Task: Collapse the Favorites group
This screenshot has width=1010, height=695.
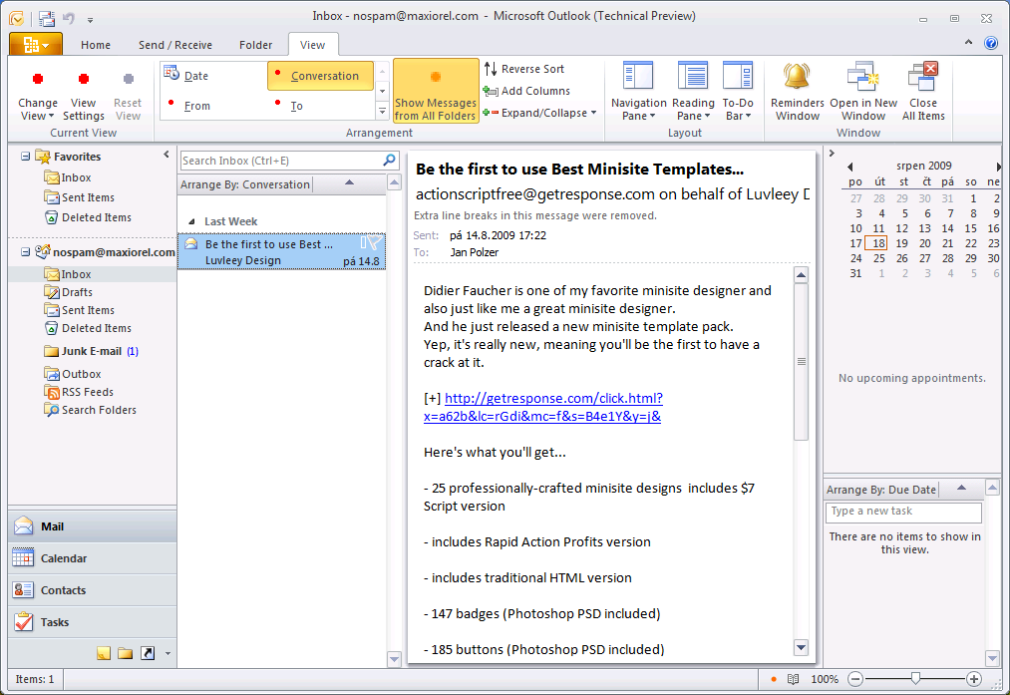Action: 25,157
